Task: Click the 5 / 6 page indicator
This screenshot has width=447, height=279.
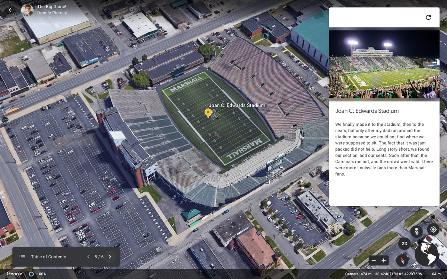Action: click(x=99, y=257)
